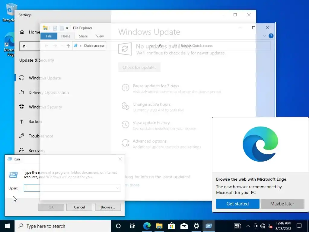The image size is (309, 232).
Task: Open the Microsoft Edge desktop shortcut
Action: point(9,44)
